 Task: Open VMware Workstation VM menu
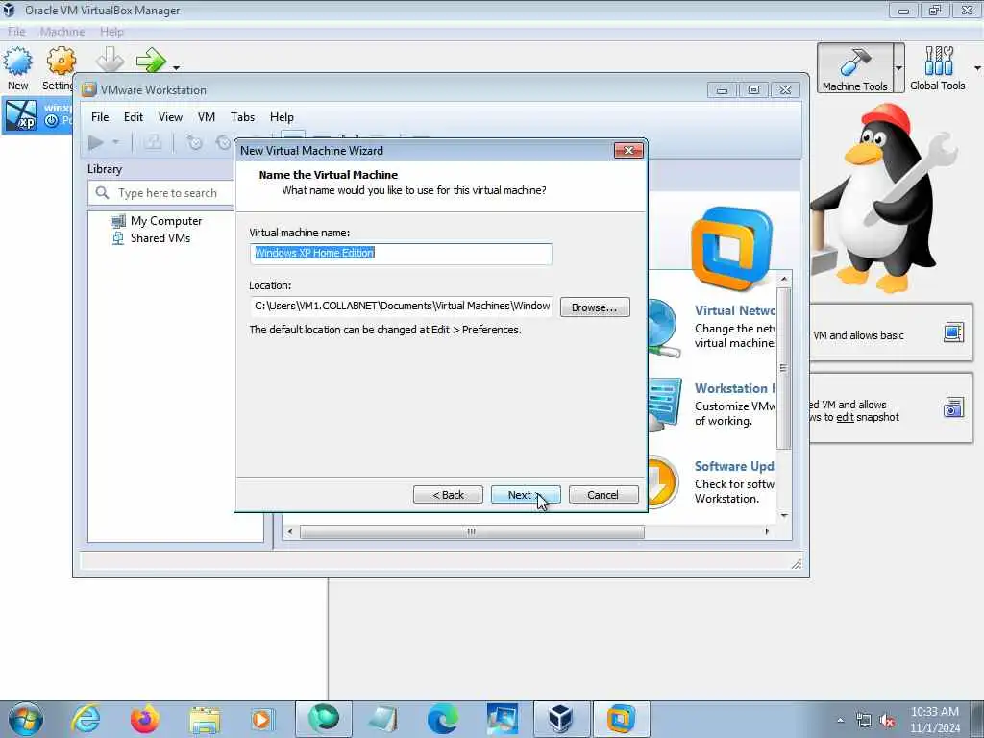point(206,116)
